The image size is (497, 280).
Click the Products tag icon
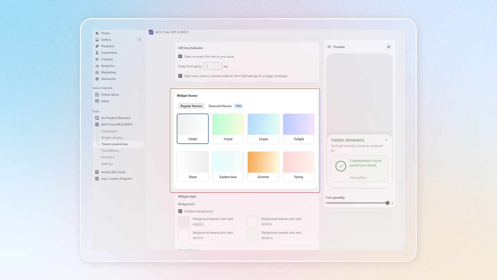(97, 46)
